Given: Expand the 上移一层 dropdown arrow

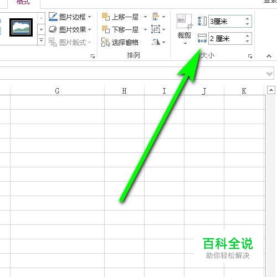Looking at the screenshot, I should [145, 17].
